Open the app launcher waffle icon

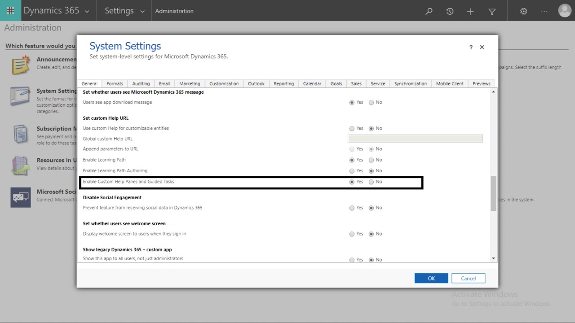(10, 11)
